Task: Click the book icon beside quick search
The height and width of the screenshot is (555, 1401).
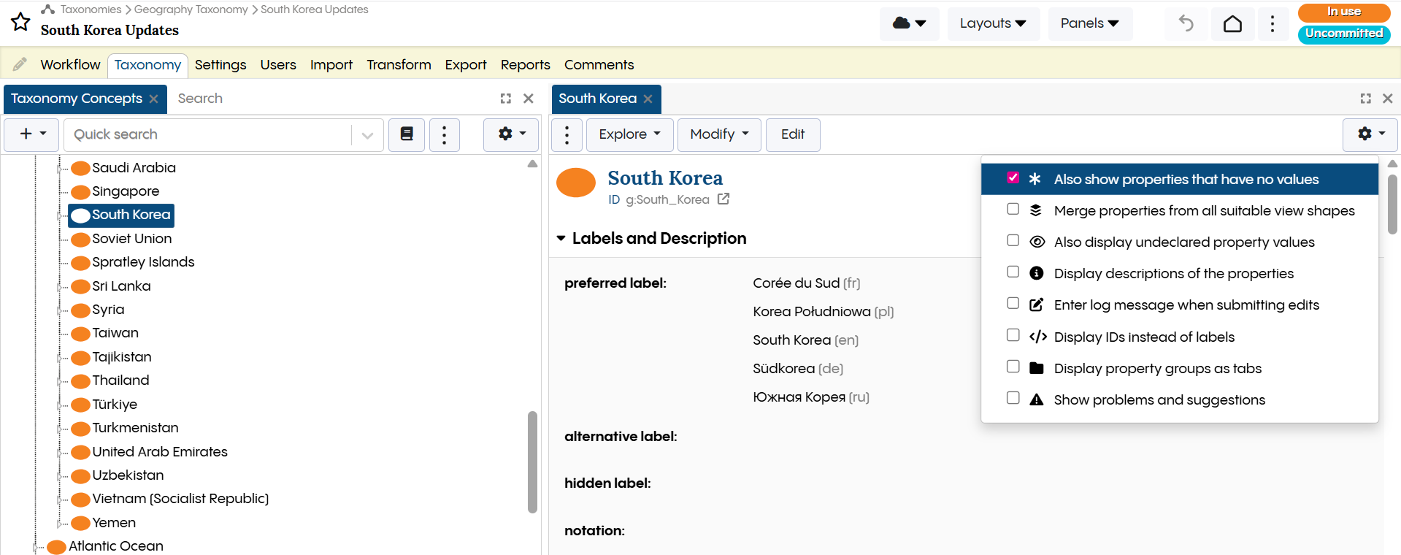Action: [x=407, y=134]
